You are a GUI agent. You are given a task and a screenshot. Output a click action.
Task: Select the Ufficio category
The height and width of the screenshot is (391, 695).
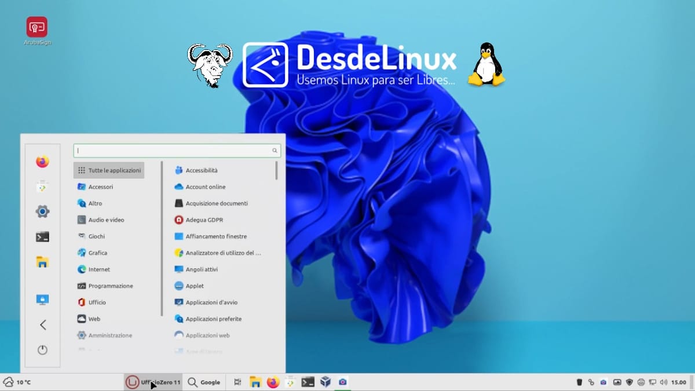(x=97, y=302)
